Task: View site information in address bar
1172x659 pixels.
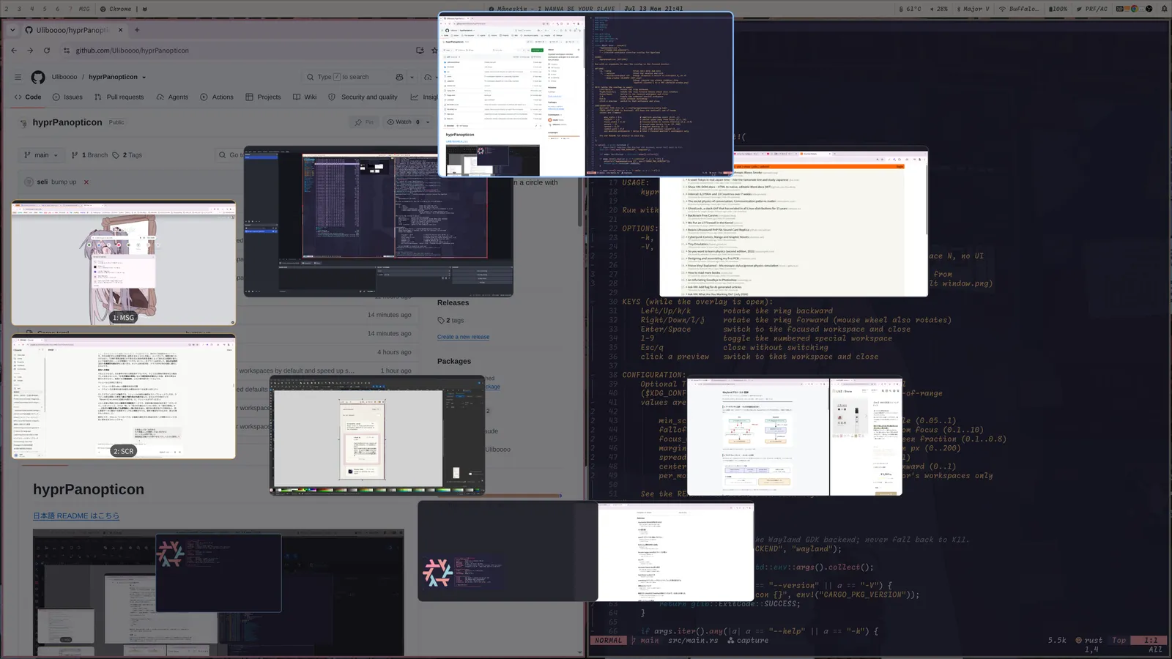Action: 67,51
